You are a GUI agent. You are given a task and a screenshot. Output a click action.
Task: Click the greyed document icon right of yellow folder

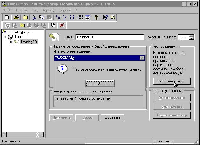(29, 25)
